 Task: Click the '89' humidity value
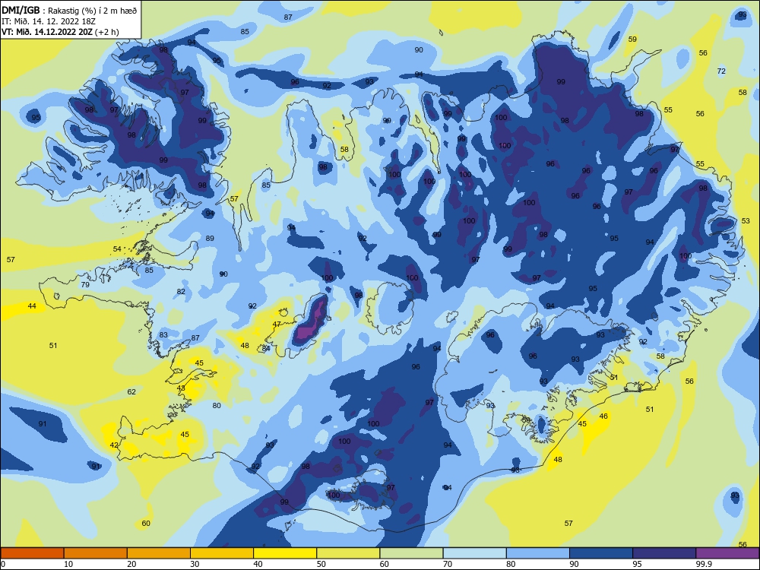[210, 238]
